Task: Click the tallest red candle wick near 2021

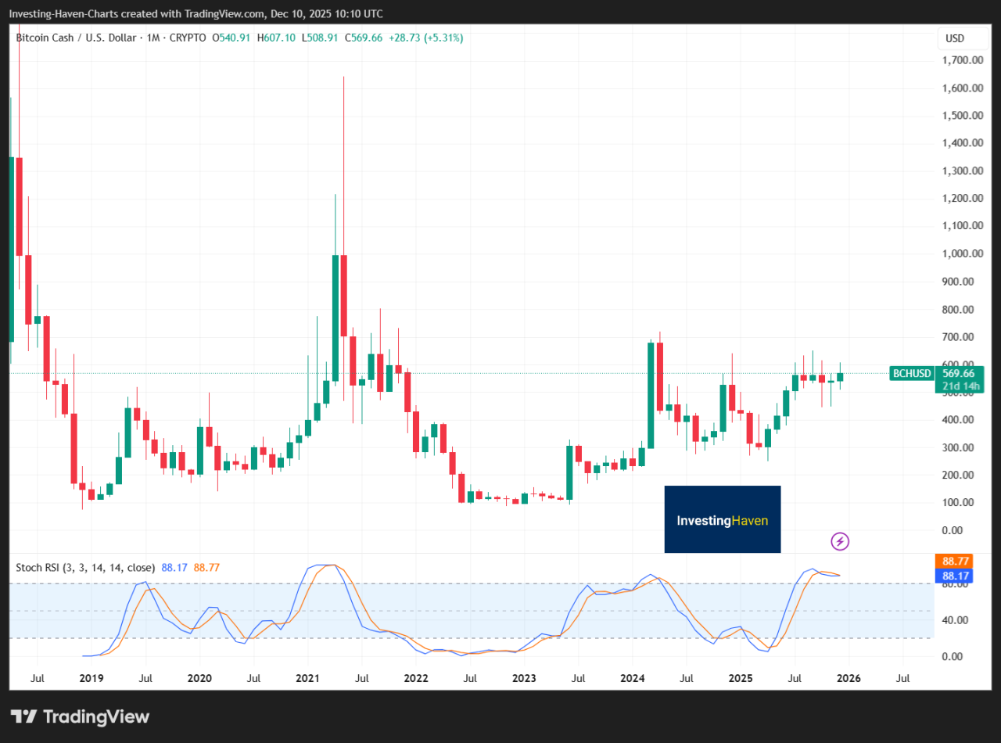Action: pyautogui.click(x=343, y=156)
